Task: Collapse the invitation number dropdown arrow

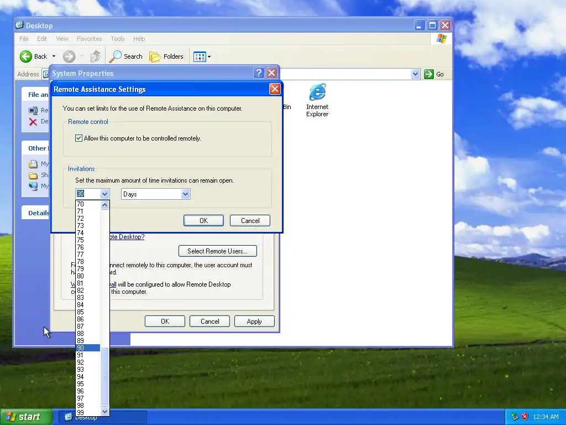Action: (104, 194)
